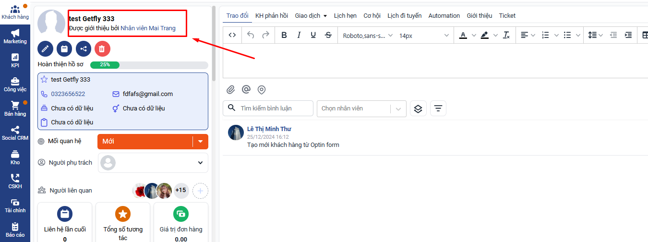Screen dimensions: 648x242
Task: Switch to the Lịch hẹn tab
Action: tap(345, 16)
